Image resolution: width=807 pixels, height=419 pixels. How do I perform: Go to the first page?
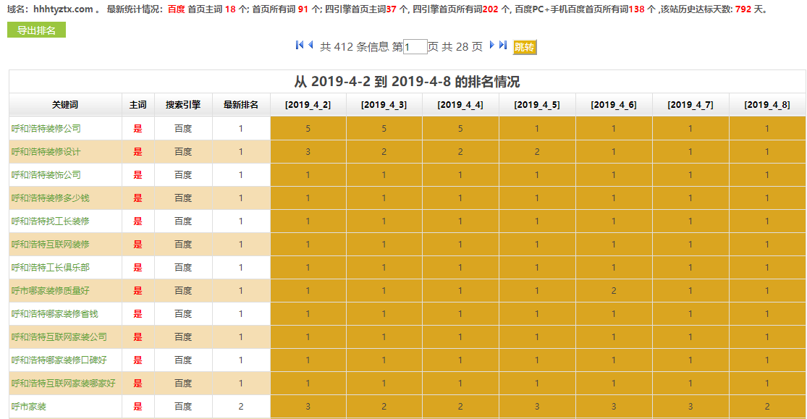[297, 46]
